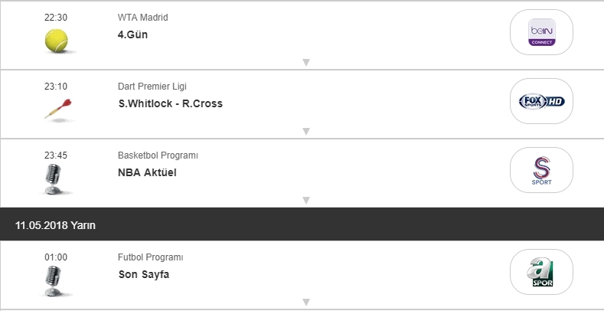Open the beIN Connect channel logo
604x311 pixels.
(541, 32)
